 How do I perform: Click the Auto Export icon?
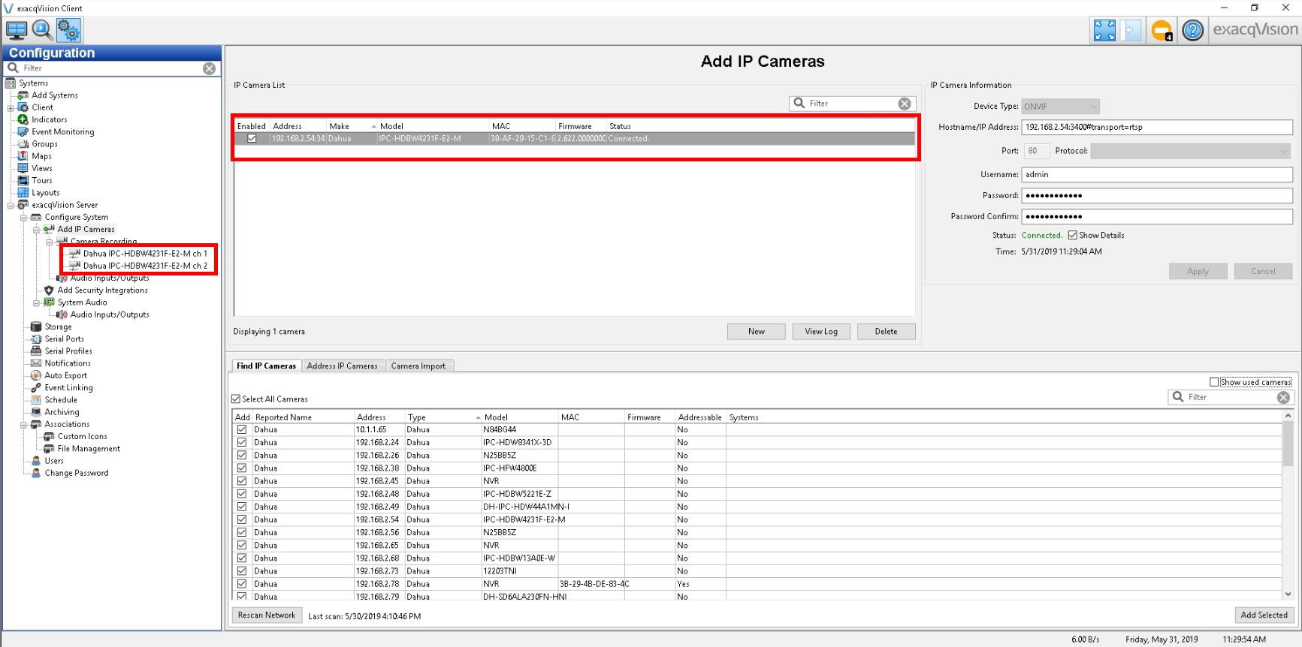[36, 375]
